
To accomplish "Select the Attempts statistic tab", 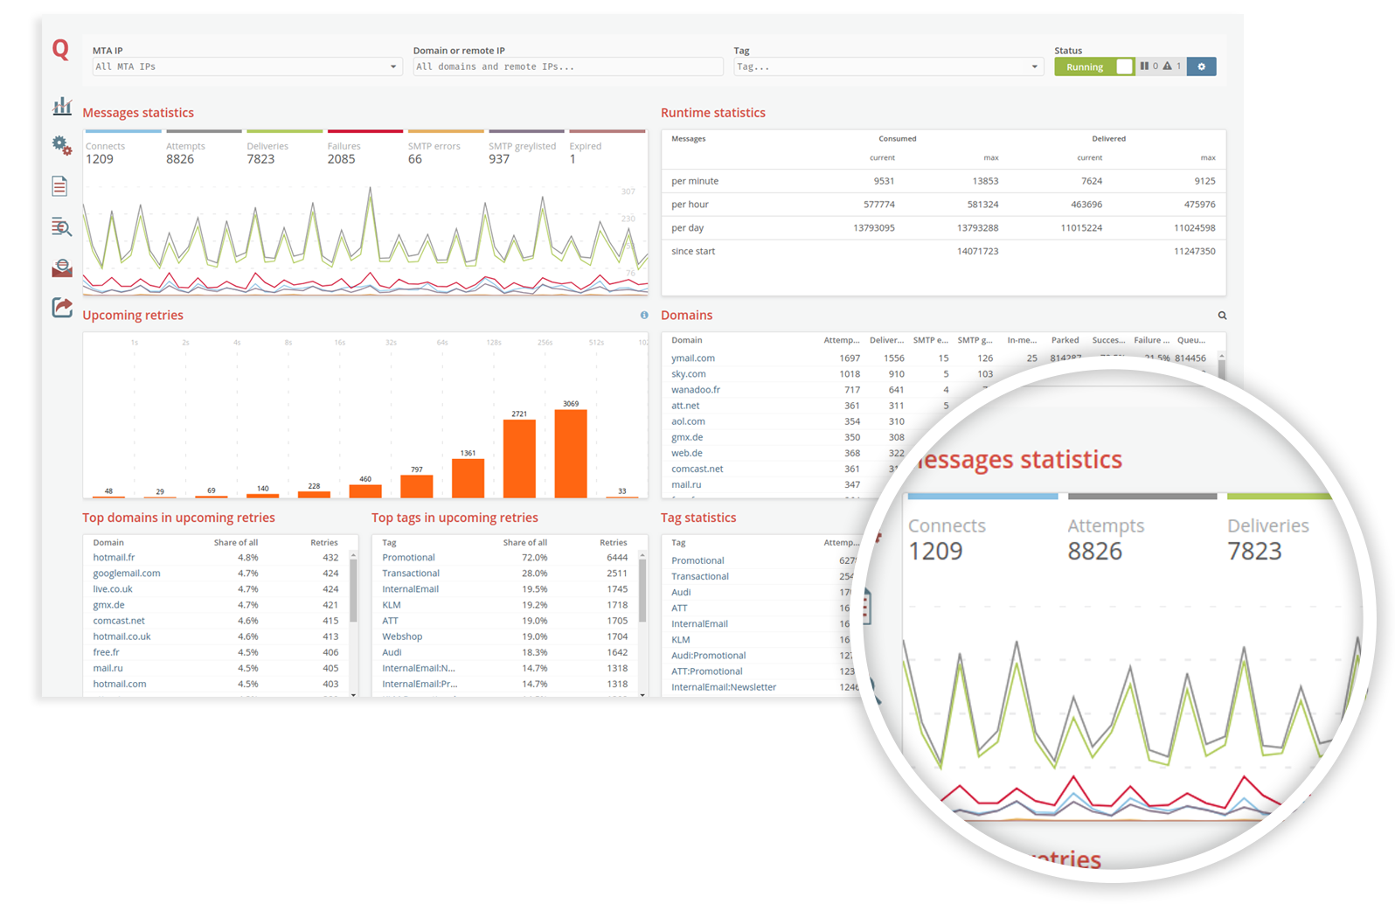I will (203, 149).
